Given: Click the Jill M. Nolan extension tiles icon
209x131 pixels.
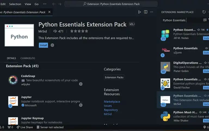Looking at the screenshot, I should 165,34.
